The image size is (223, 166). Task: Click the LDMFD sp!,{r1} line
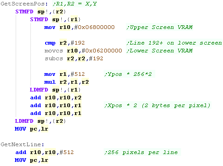55,90
